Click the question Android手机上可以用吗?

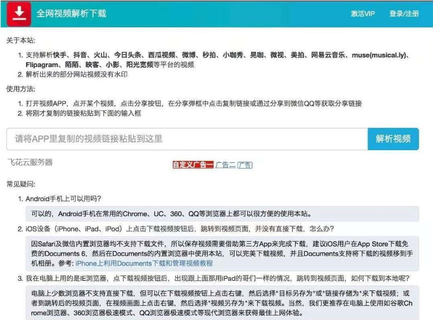(x=64, y=199)
